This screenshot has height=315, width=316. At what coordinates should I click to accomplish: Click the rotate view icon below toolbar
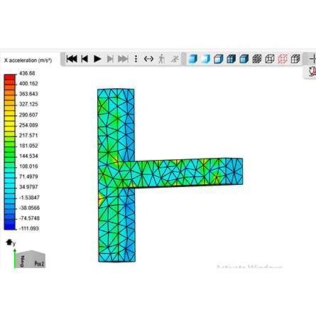coord(312,71)
